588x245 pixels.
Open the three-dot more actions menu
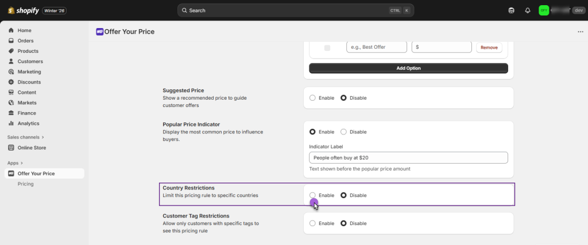pyautogui.click(x=580, y=32)
